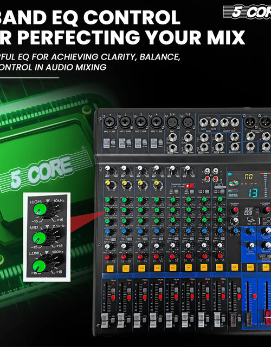271x347 pixels.
Task: Click the group 1-2 fader on blue strip
Action: click(249, 319)
